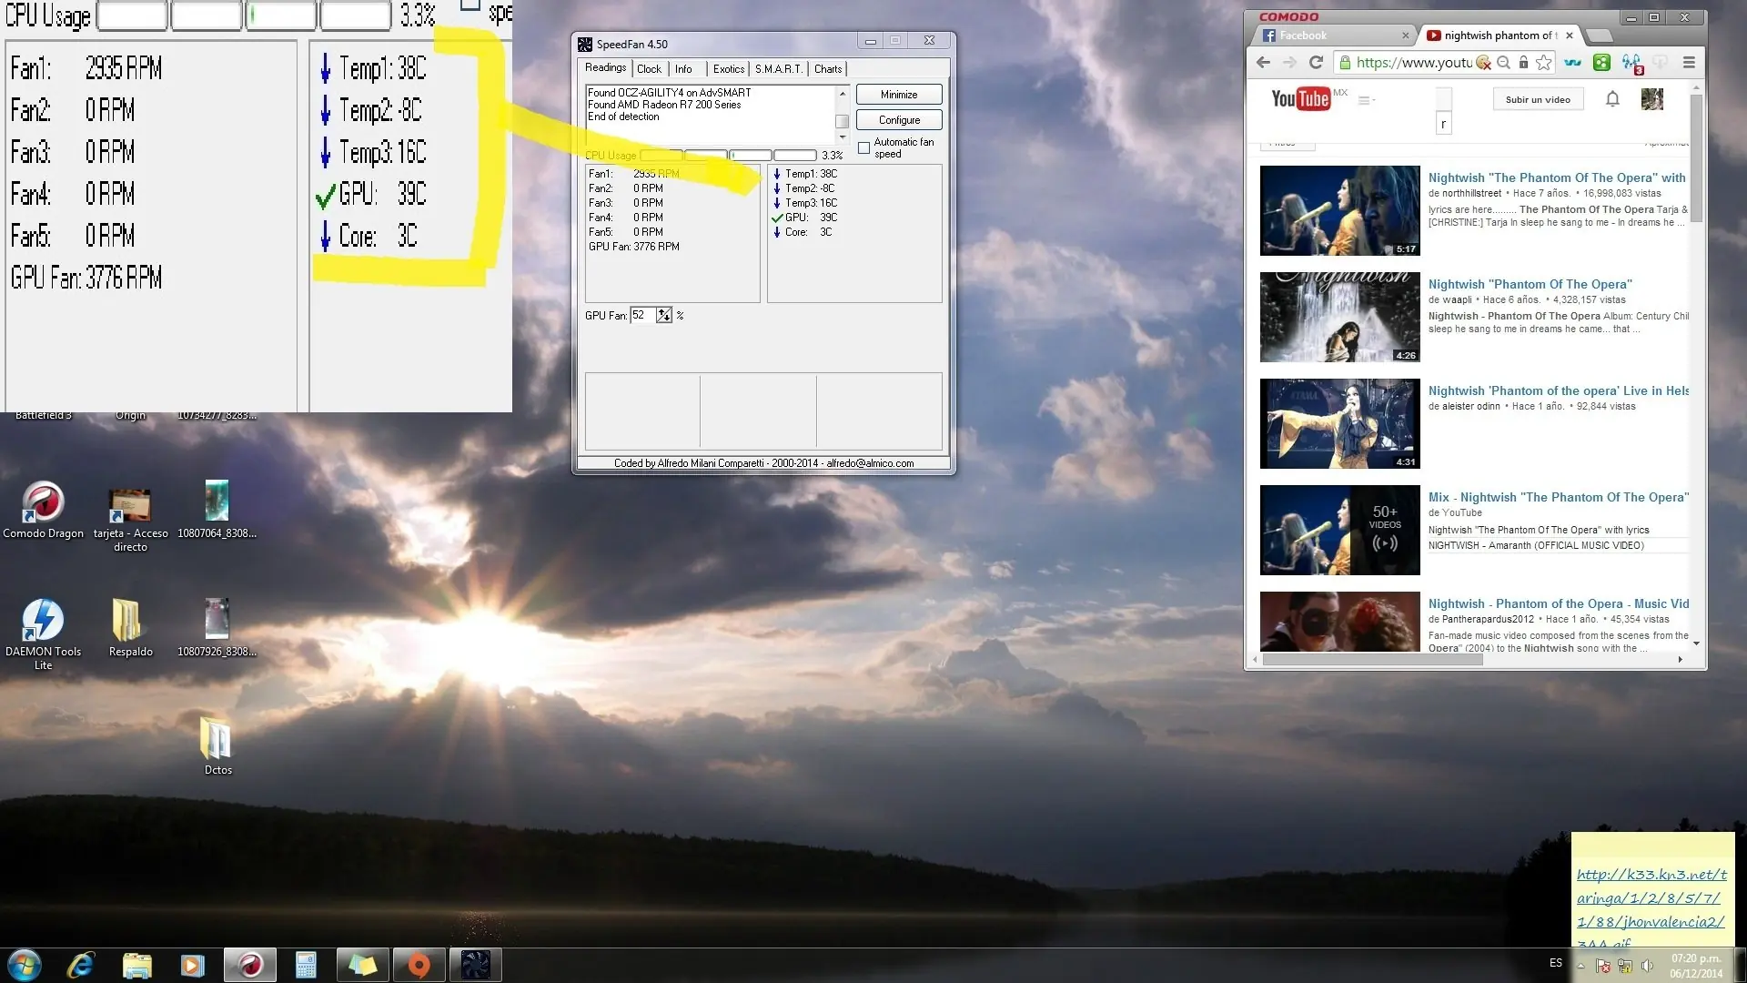Open the Info tab in SpeedFan
Viewport: 1747px width, 983px height.
coord(683,69)
